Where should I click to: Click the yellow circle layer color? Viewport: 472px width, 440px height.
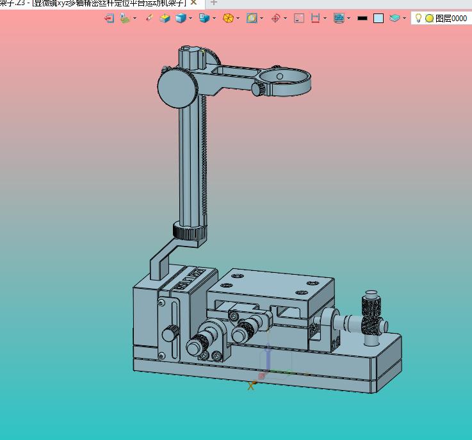tap(429, 19)
